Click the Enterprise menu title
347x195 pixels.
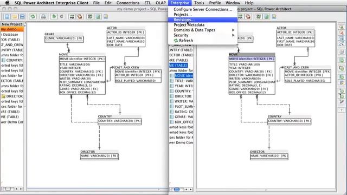click(x=179, y=3)
